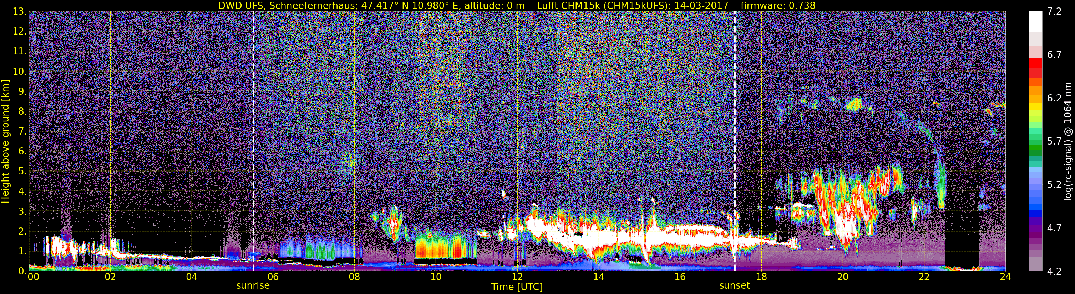The image size is (1075, 294).
Task: Click the '5.2' colorbar tick value
Action: coord(1054,185)
